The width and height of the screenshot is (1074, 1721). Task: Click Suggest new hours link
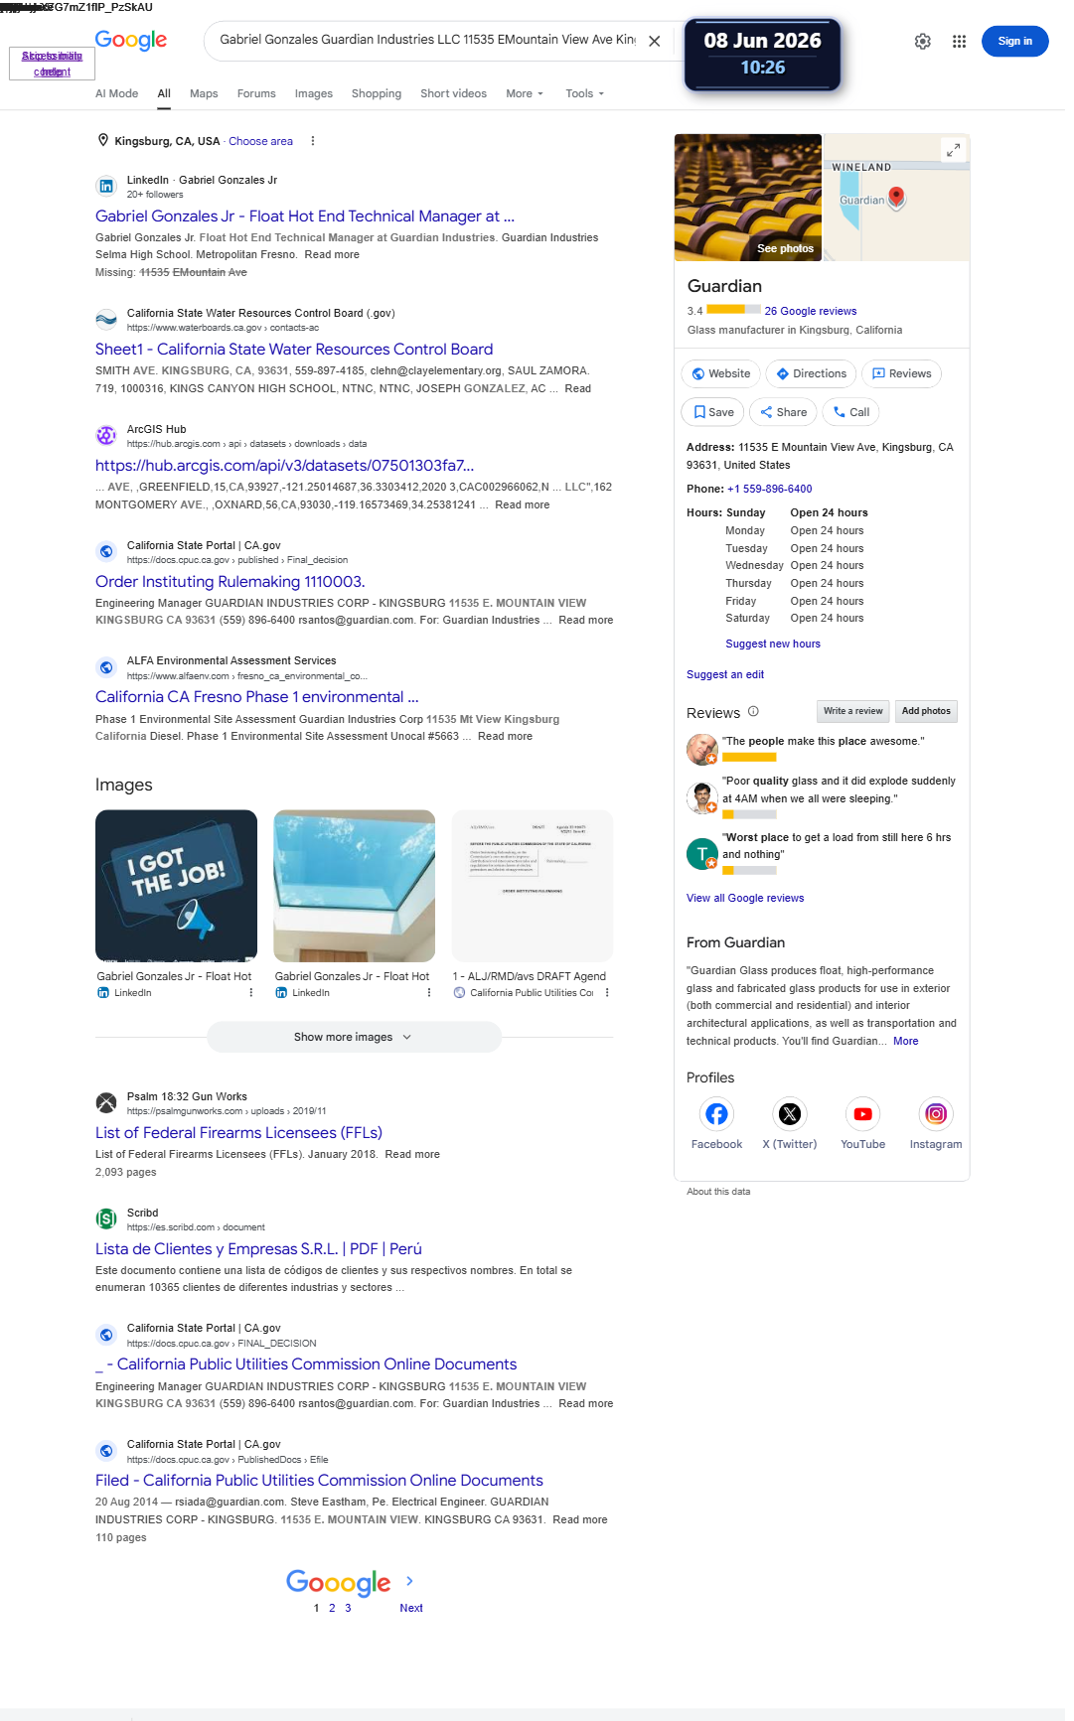pyautogui.click(x=773, y=644)
